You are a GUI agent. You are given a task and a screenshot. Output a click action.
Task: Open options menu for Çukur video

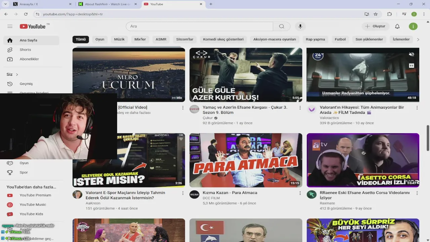pos(300,108)
